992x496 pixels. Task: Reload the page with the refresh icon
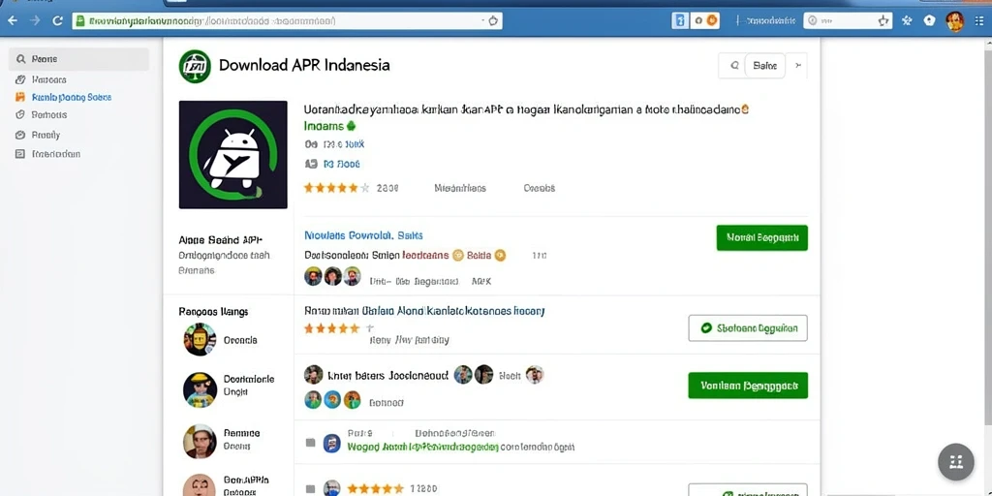coord(57,21)
